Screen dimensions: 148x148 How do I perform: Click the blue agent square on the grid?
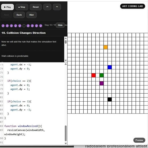coord(110,67)
